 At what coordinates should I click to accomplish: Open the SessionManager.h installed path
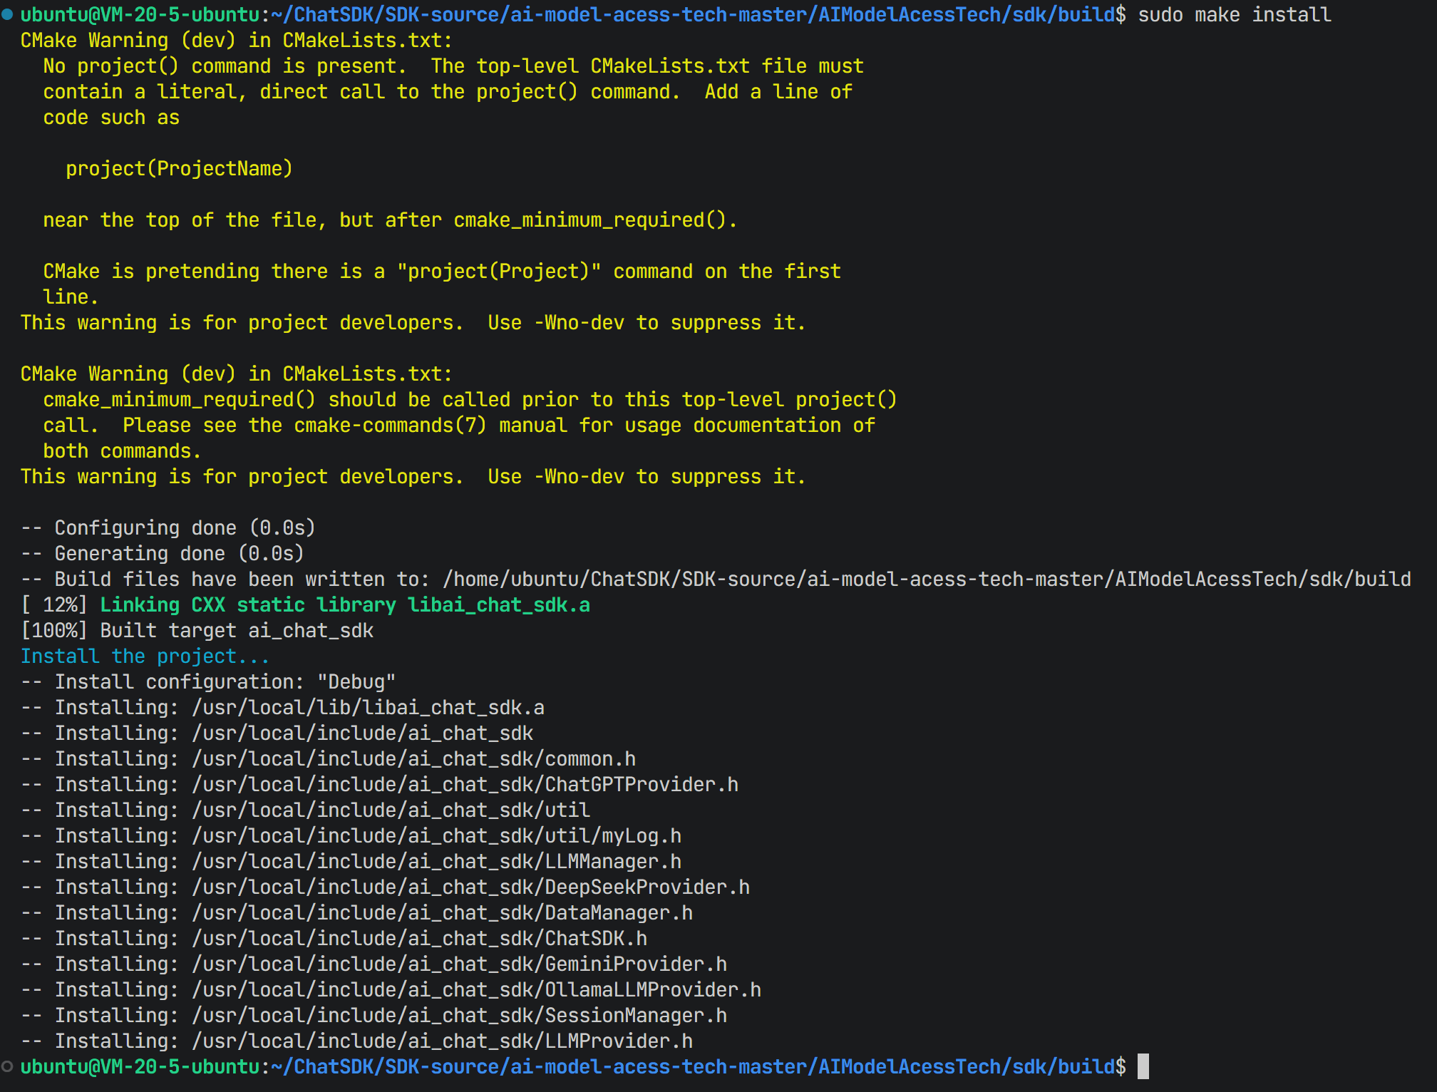(x=459, y=1016)
